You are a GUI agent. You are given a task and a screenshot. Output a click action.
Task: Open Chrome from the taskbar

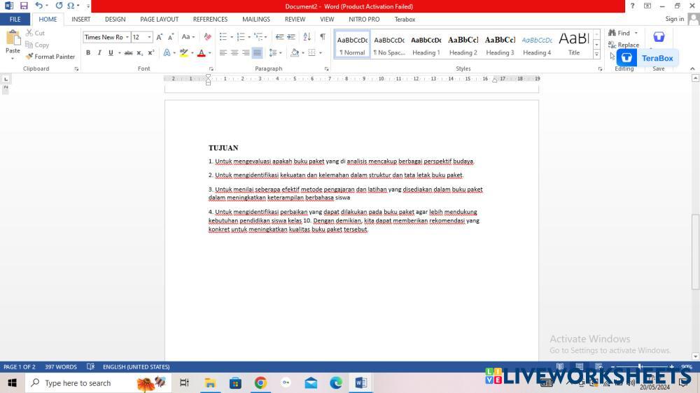pyautogui.click(x=260, y=383)
